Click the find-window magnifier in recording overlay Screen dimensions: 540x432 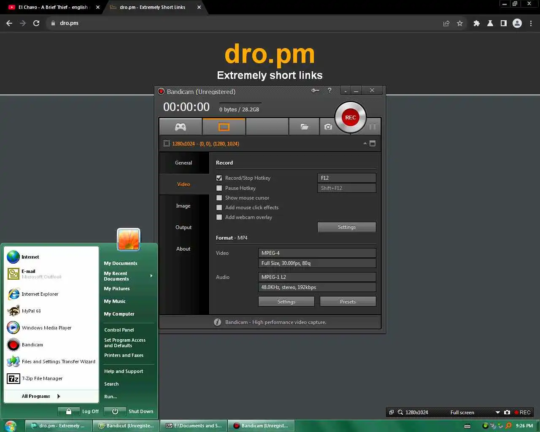pos(400,412)
